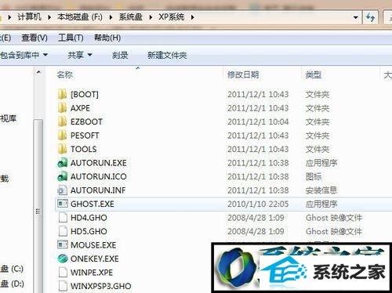
Task: Expand breadcrumb arrow after 计算机
Action: [x=49, y=17]
